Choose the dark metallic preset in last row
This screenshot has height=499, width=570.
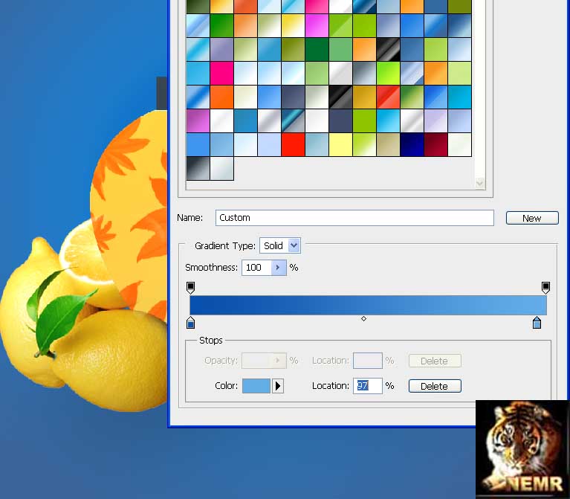(x=198, y=168)
